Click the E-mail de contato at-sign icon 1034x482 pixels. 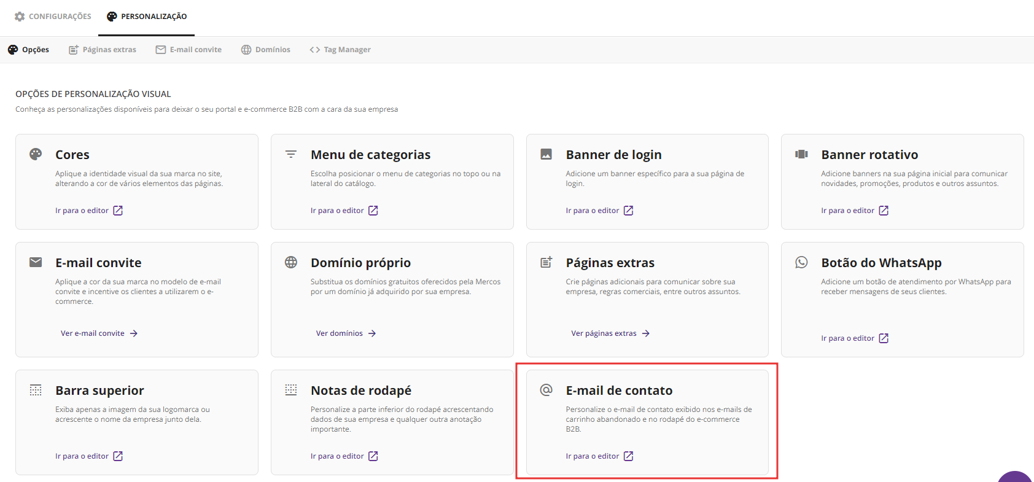point(546,390)
